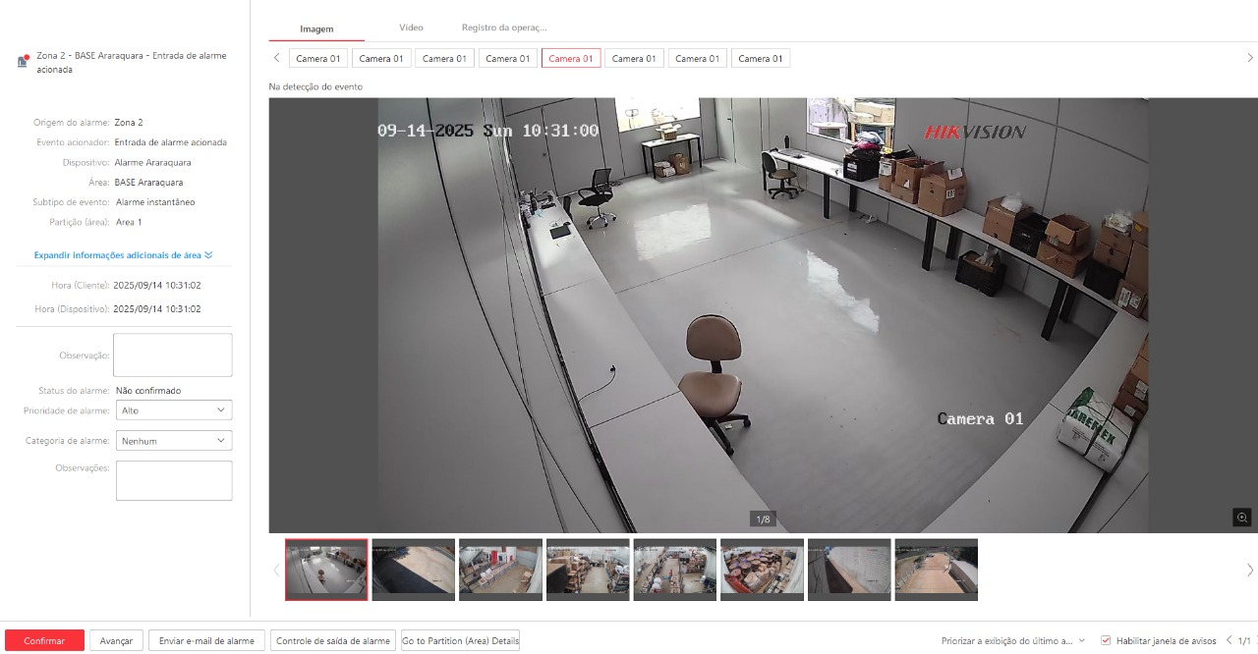Select the first Camera 01 tab
This screenshot has width=1258, height=654.
click(318, 59)
